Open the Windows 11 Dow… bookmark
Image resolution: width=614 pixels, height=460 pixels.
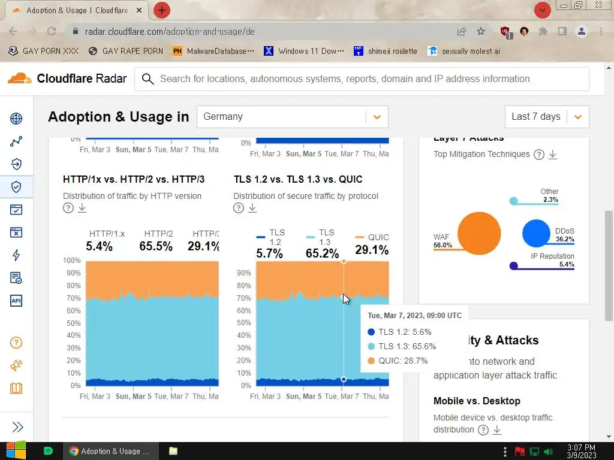point(304,52)
